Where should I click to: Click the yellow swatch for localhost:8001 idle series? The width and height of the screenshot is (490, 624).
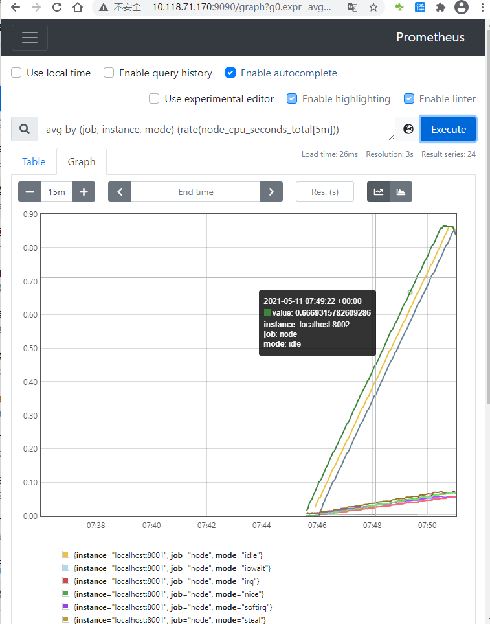pos(65,555)
